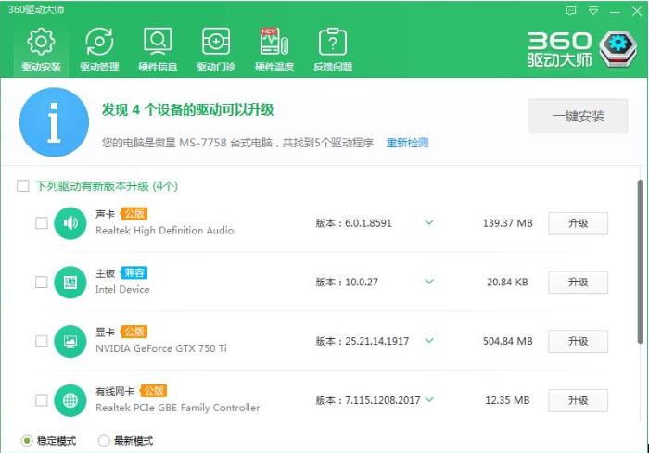Click the vertical scrollbar of driver list
The height and width of the screenshot is (453, 649).
coord(640,278)
